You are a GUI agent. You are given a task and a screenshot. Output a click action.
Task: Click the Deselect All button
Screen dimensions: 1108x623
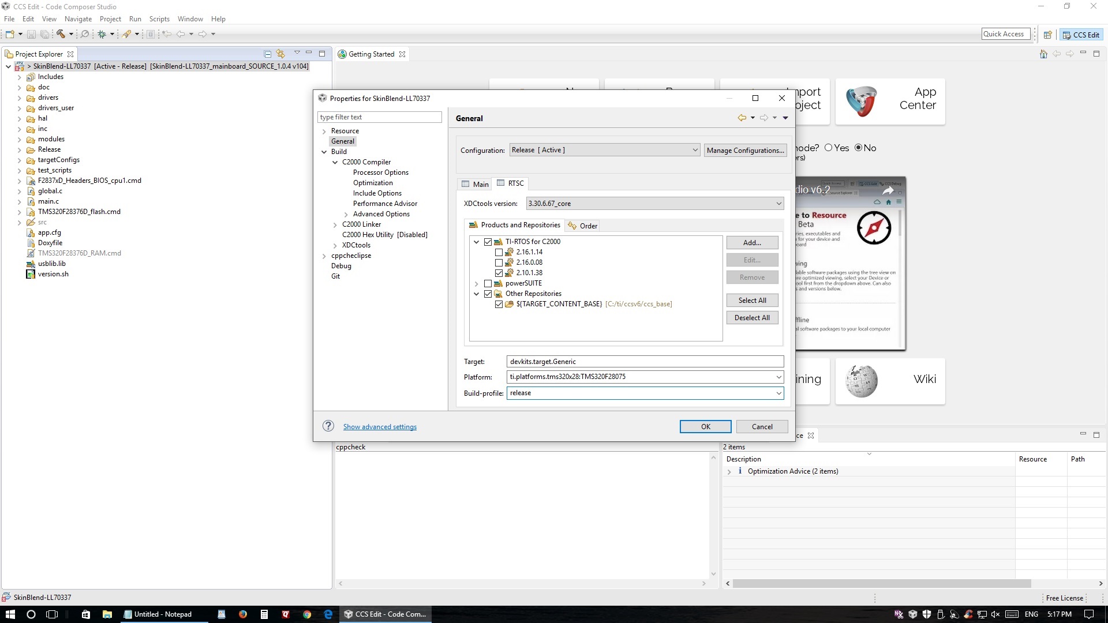[x=752, y=318]
